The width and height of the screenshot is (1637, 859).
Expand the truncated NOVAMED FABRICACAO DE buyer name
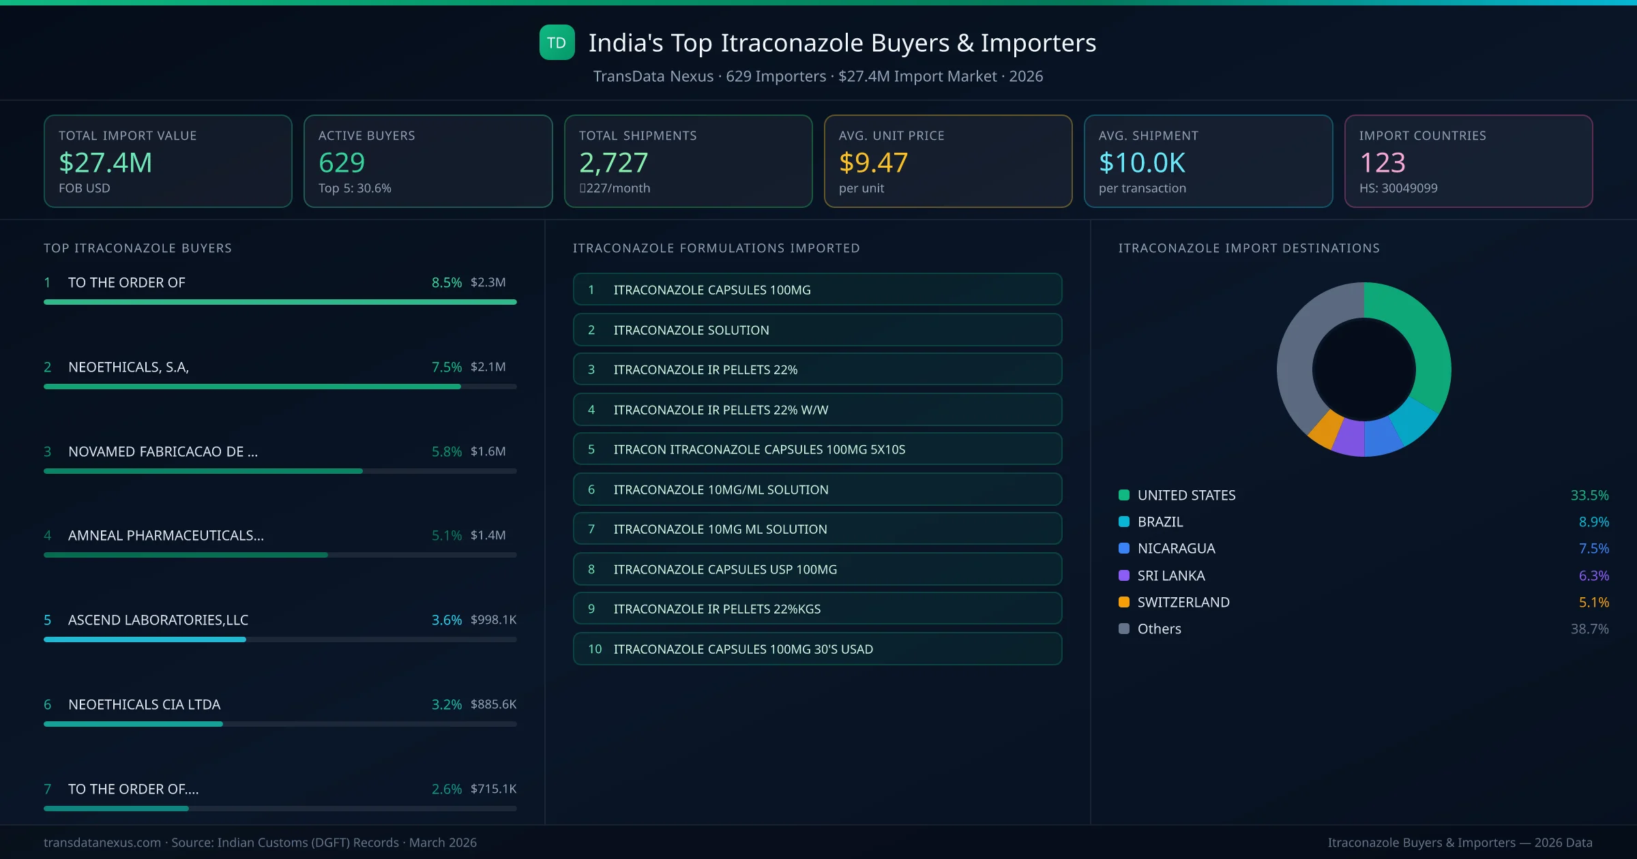[163, 451]
